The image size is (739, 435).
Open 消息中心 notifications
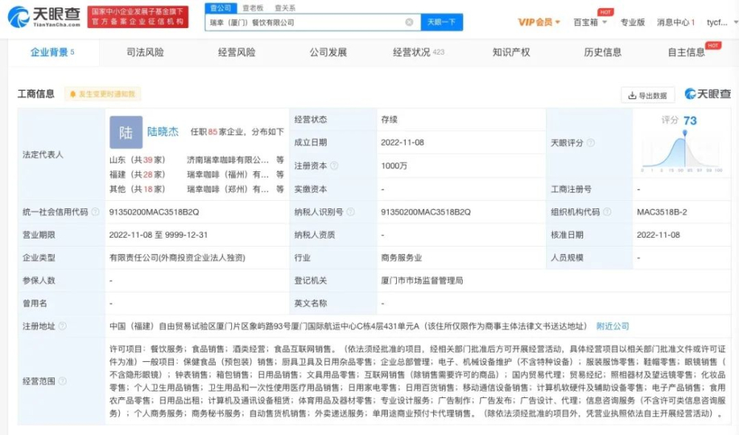click(x=675, y=22)
